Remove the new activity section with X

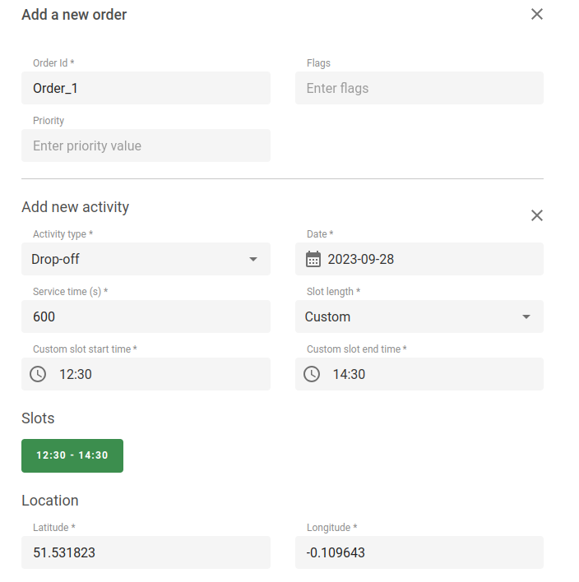[537, 215]
